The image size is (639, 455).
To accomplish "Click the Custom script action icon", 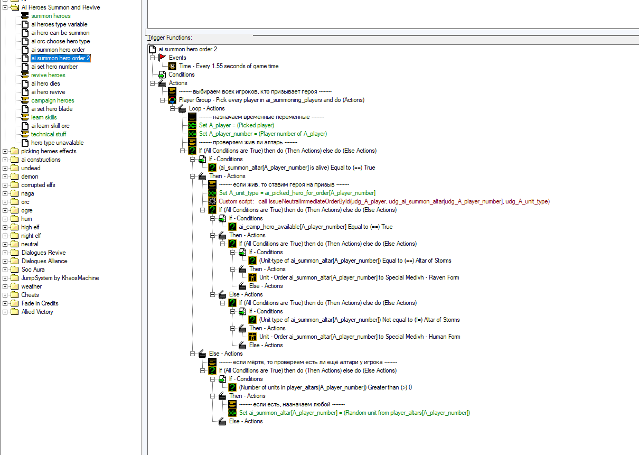I will click(212, 201).
